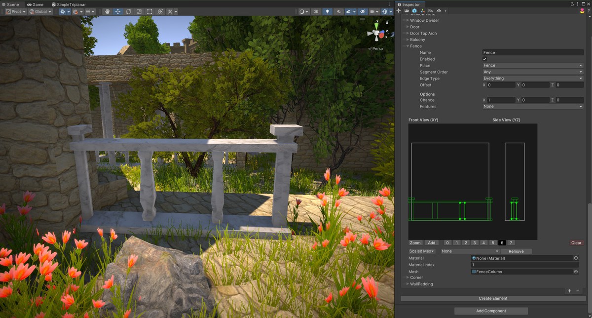Expand the Window Divider element

(407, 20)
